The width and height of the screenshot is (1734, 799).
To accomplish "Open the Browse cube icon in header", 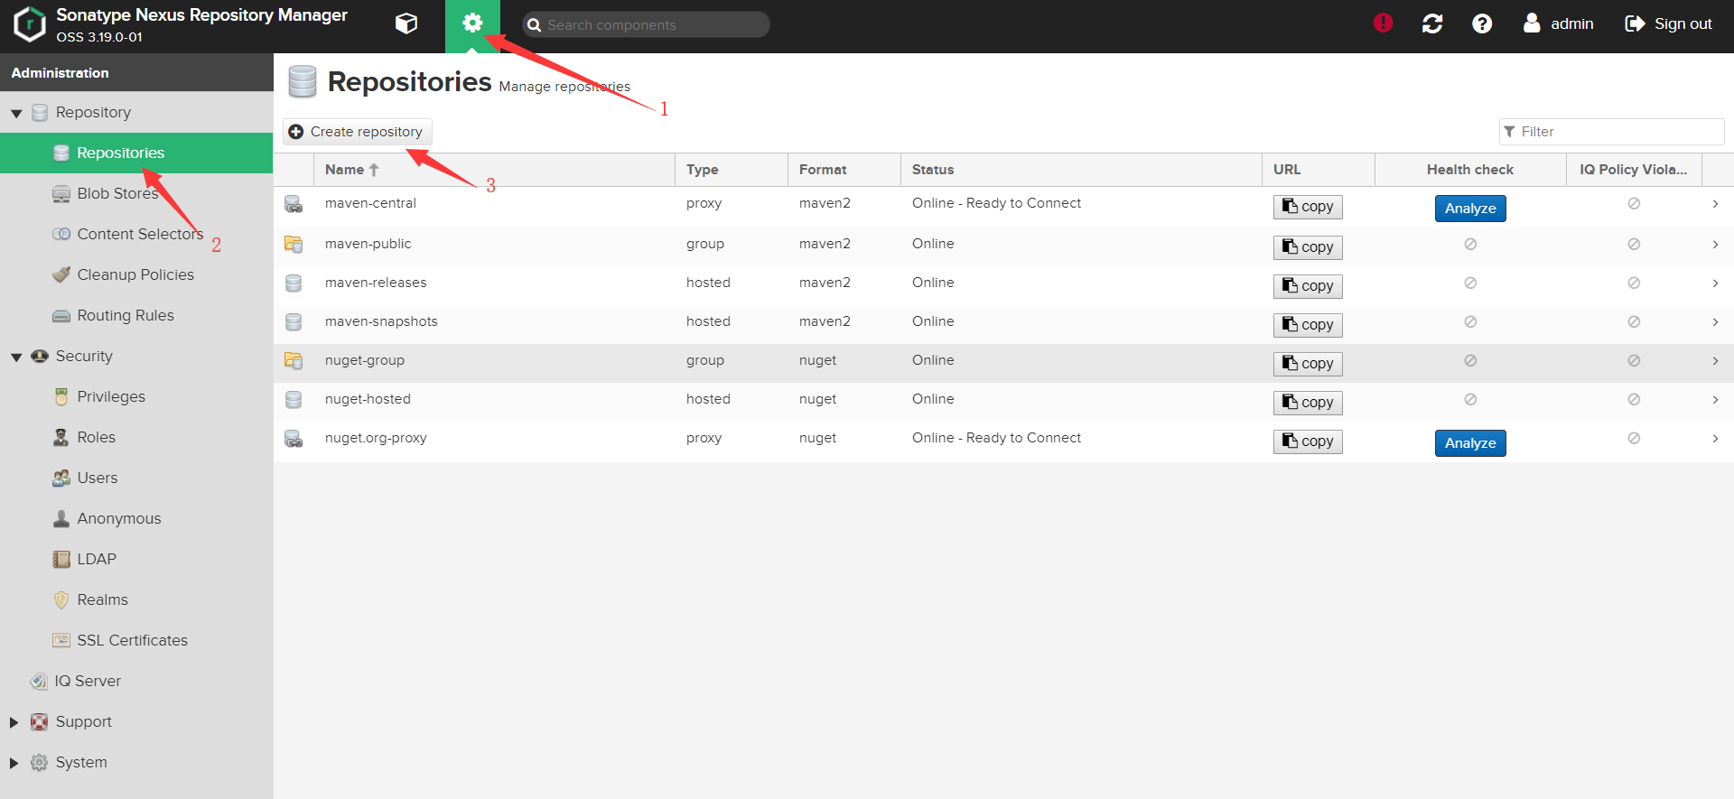I will [406, 23].
